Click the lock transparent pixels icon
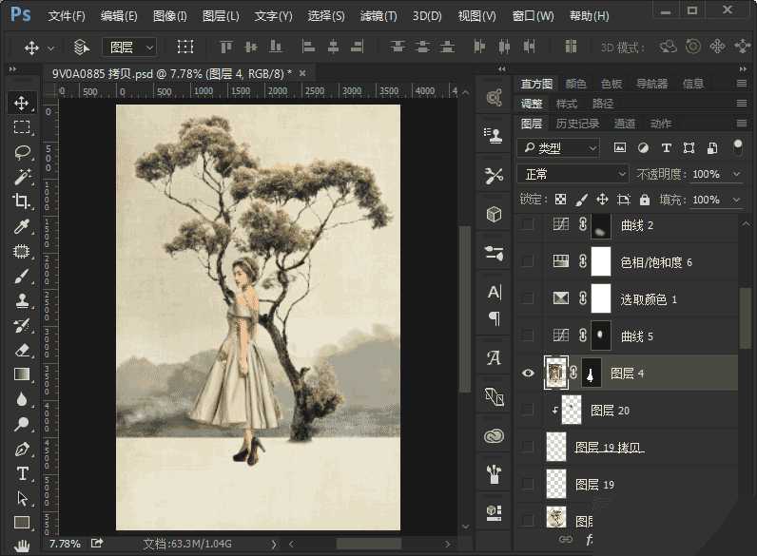 pos(560,200)
